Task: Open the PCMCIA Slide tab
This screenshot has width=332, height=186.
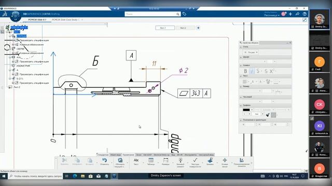Action: pyautogui.click(x=37, y=20)
